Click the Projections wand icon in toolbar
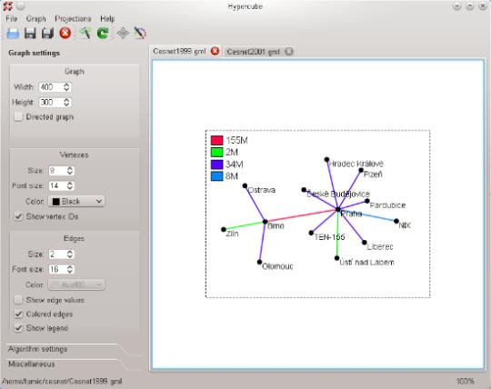This screenshot has width=491, height=389. coord(140,33)
